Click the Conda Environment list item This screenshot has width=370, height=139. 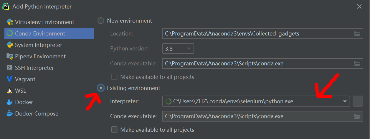pyautogui.click(x=40, y=33)
